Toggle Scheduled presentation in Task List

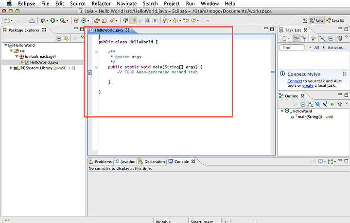(304, 38)
